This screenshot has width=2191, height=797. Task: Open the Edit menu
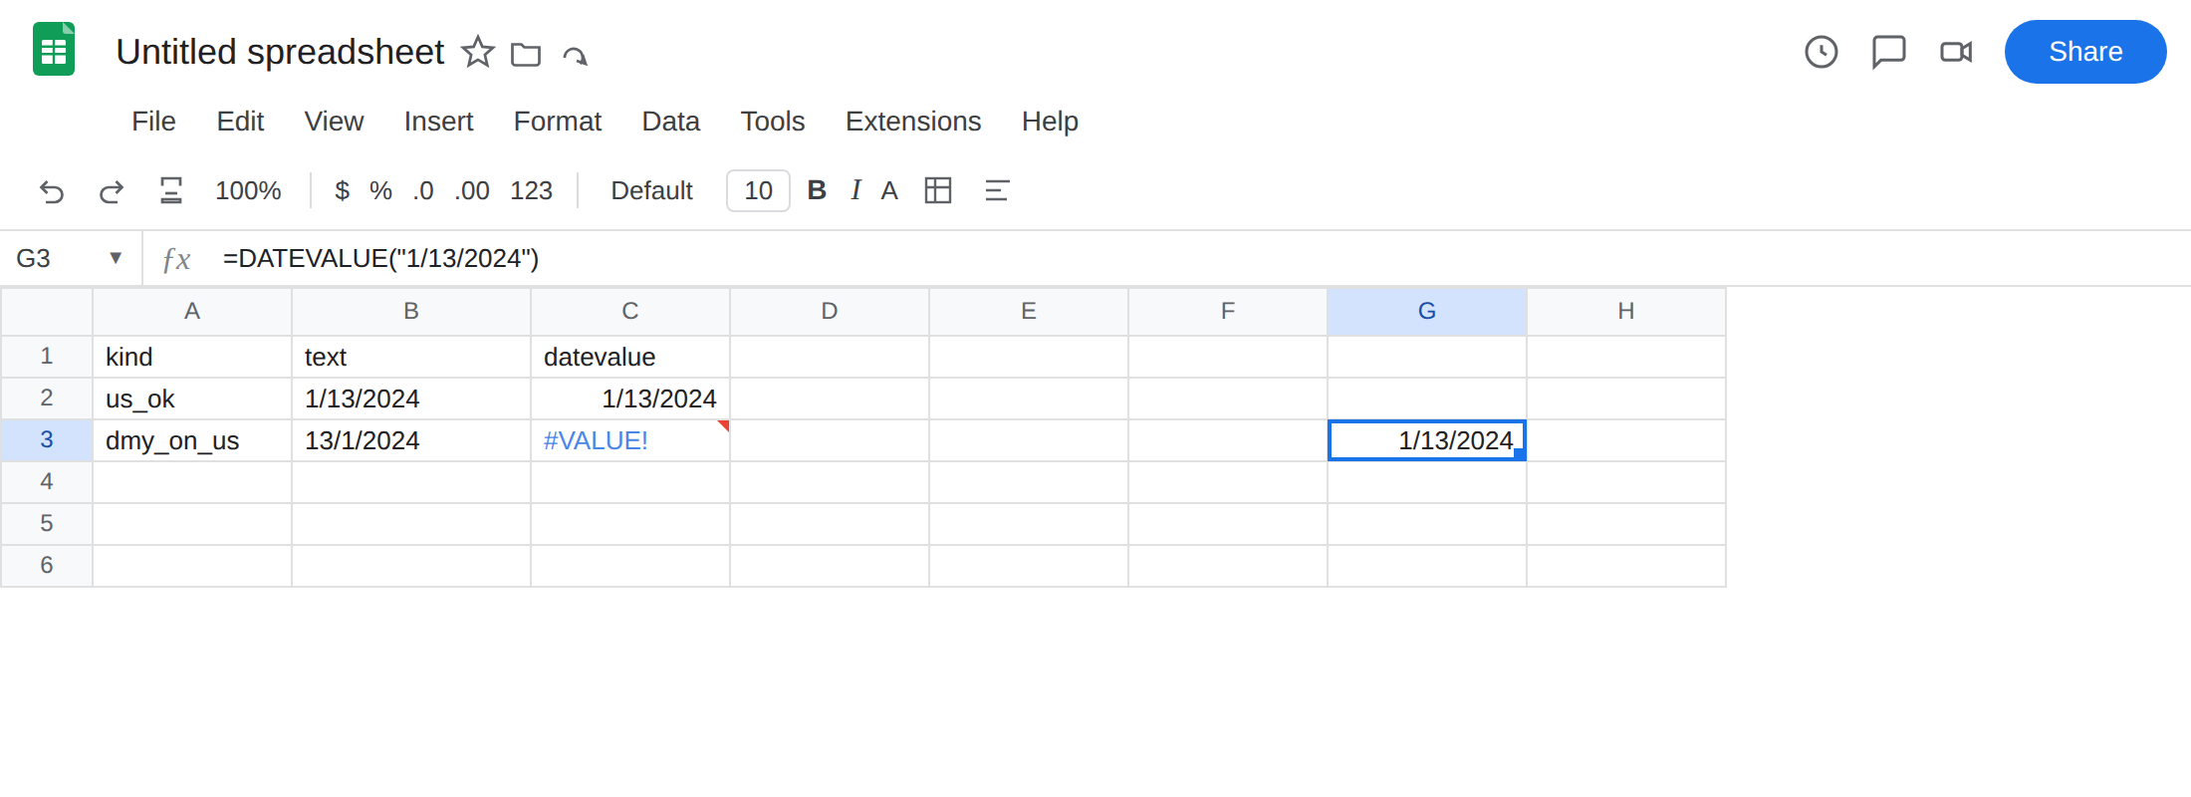pyautogui.click(x=240, y=122)
